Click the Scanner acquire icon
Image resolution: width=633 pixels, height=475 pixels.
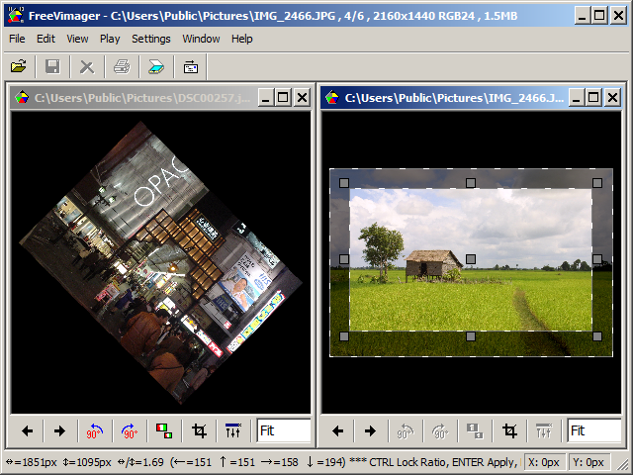pyautogui.click(x=156, y=66)
